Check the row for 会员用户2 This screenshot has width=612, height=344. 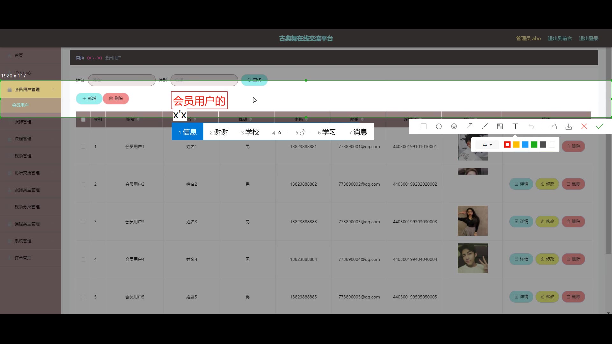pos(83,184)
